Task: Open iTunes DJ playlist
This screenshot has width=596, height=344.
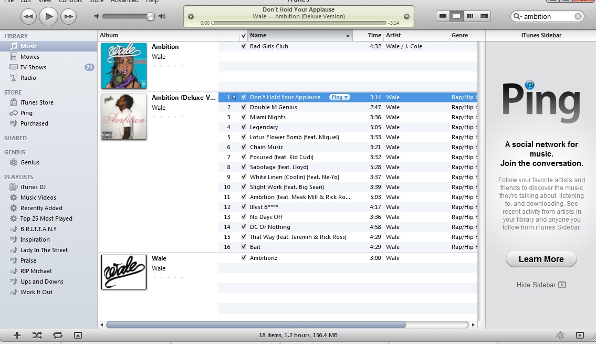Action: coord(33,187)
